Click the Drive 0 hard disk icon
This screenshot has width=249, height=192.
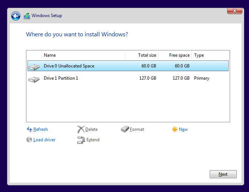(x=34, y=67)
